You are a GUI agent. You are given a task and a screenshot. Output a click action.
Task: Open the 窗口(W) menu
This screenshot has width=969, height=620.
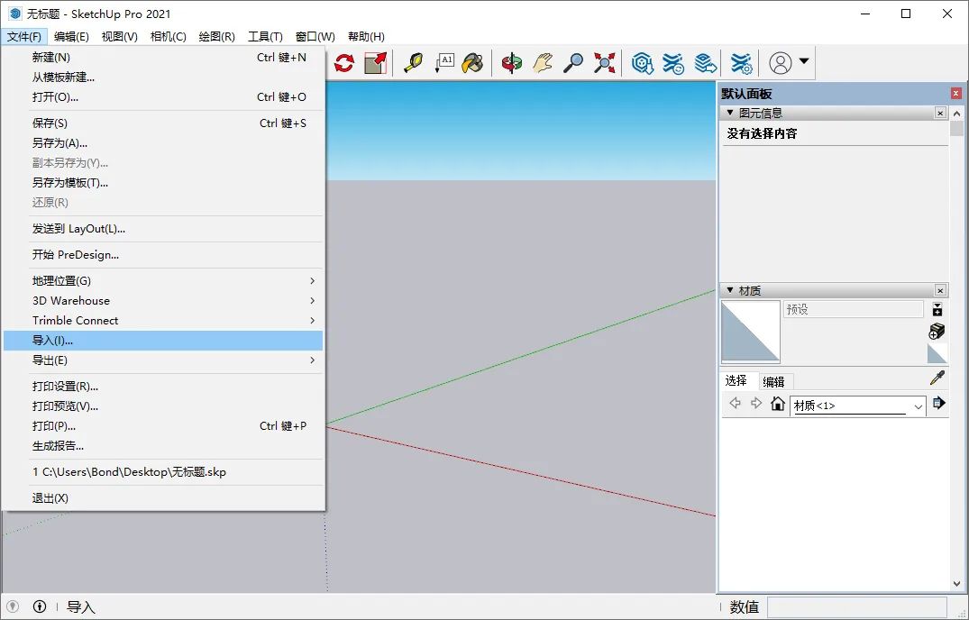coord(315,36)
